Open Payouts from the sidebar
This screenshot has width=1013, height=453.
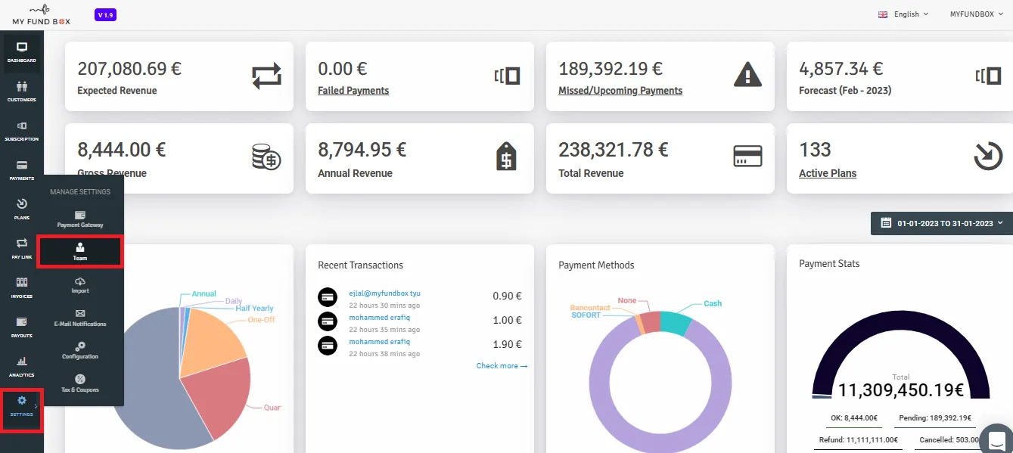point(21,327)
